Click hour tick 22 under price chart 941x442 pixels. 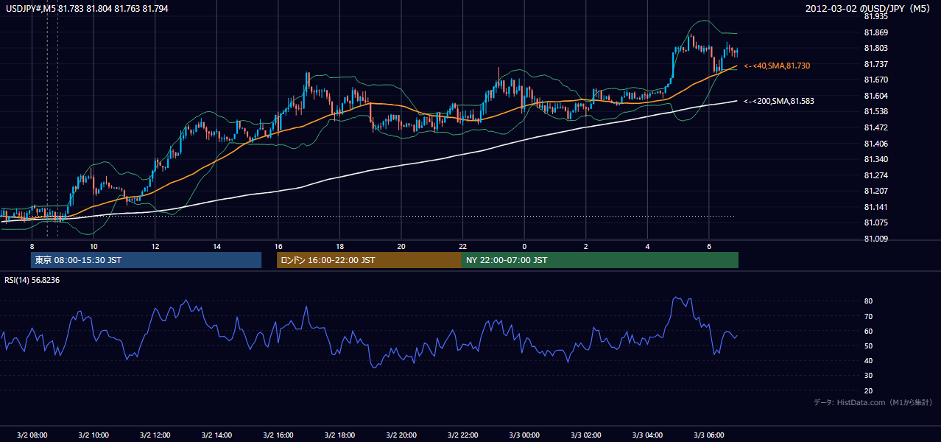click(x=462, y=246)
